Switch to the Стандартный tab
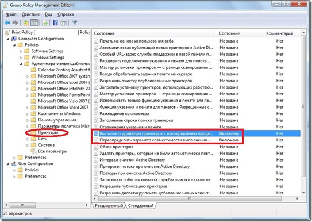 pos(141,206)
